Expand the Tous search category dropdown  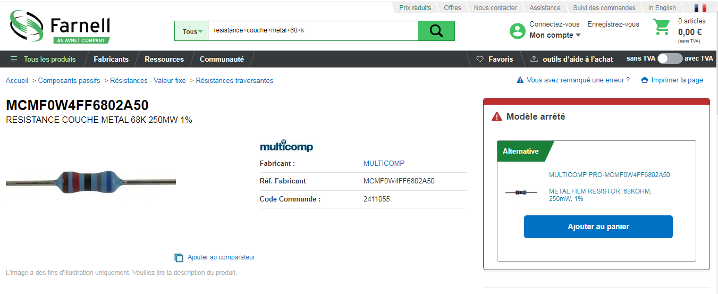tap(191, 31)
